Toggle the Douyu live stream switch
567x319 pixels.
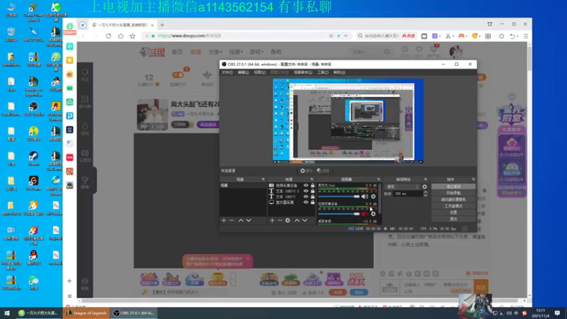coord(178,75)
